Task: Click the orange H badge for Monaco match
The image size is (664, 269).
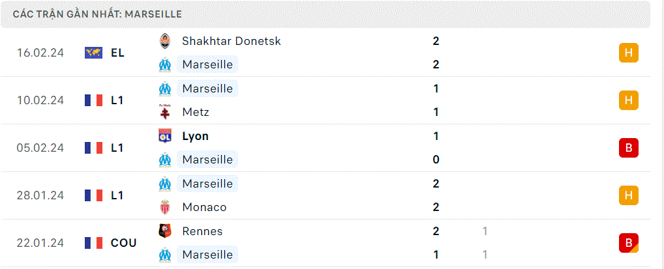Action: (x=628, y=195)
